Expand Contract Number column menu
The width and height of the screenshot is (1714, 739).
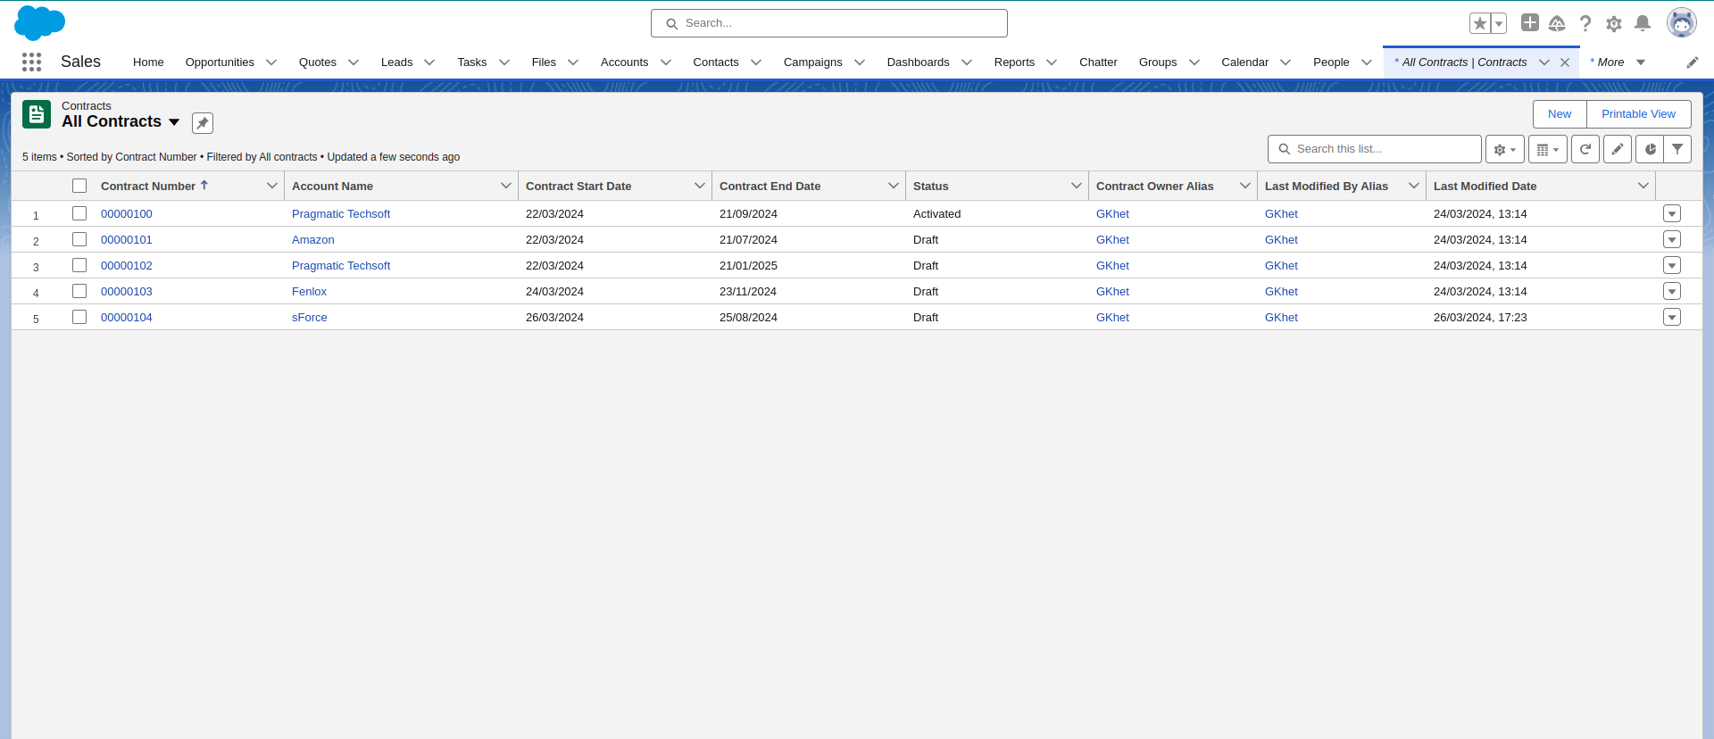(x=272, y=186)
